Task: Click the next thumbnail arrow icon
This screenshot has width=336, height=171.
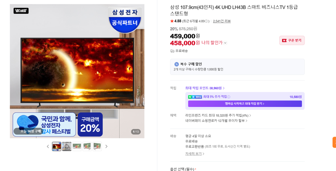Action: click(106, 146)
